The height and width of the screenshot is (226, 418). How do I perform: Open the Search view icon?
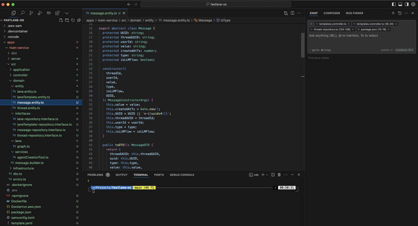point(22,13)
